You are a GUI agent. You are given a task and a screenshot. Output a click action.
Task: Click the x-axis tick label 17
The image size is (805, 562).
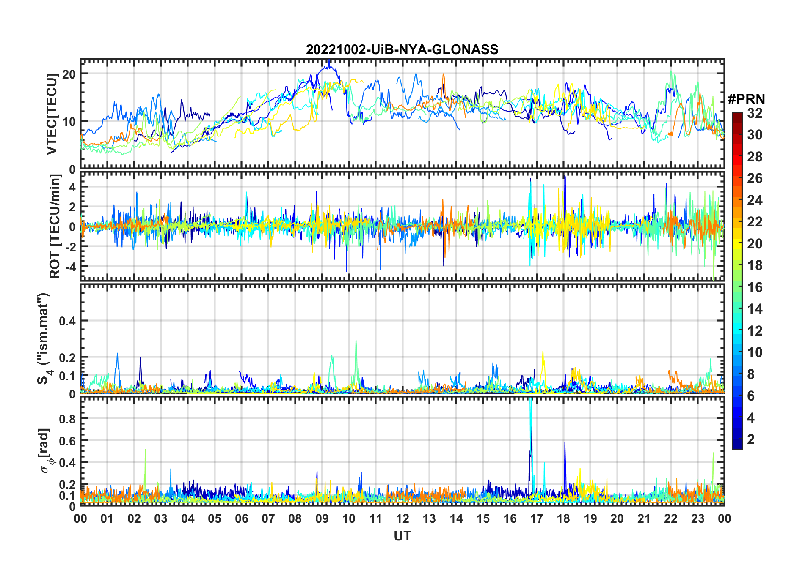[536, 518]
